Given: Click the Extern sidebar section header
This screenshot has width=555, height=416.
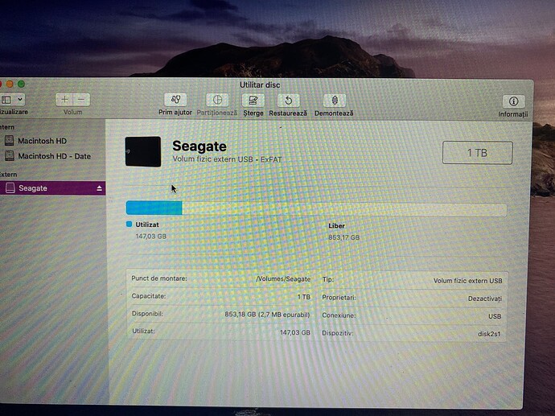Looking at the screenshot, I should [x=8, y=175].
